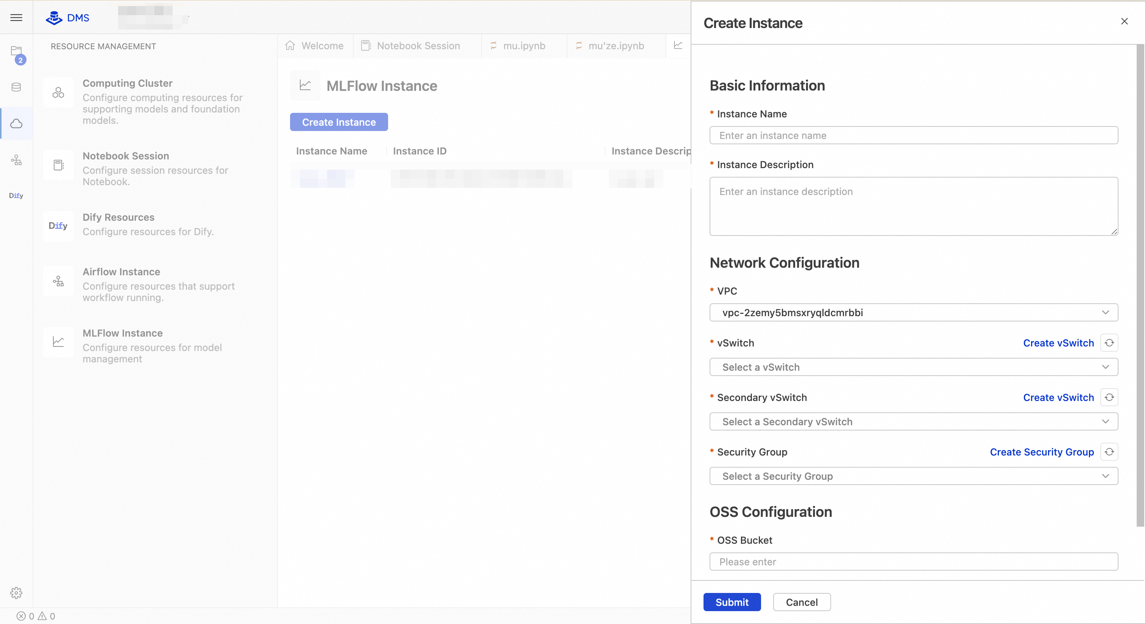Open the mu'ze.ipynb tab
This screenshot has width=1145, height=624.
tap(616, 46)
